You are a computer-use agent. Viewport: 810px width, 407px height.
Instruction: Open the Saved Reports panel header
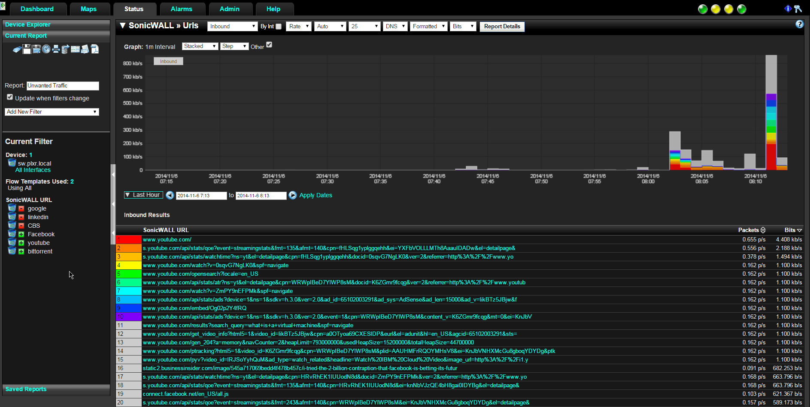coord(56,389)
